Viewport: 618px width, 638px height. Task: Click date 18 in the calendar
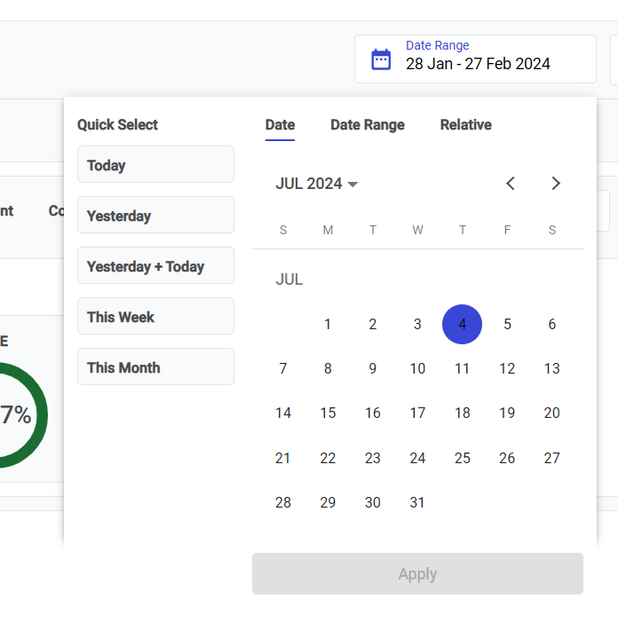(462, 414)
